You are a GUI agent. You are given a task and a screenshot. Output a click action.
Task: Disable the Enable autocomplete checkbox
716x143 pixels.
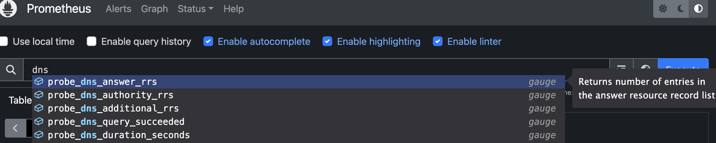208,41
